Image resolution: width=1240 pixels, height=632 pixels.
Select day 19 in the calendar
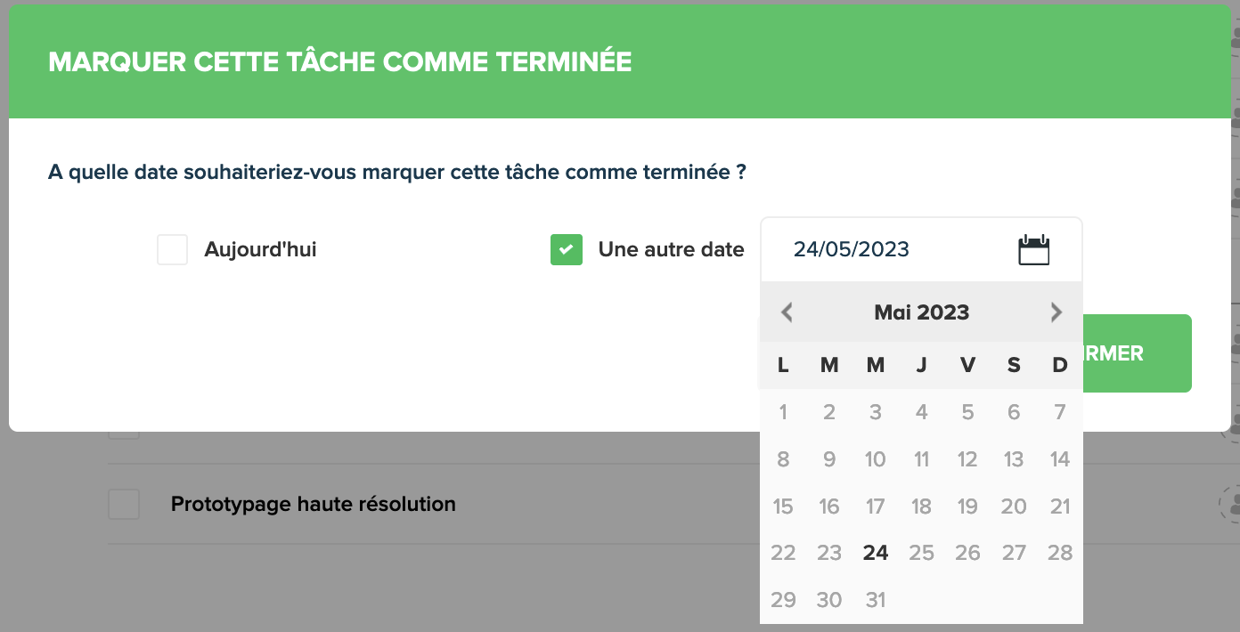point(967,506)
